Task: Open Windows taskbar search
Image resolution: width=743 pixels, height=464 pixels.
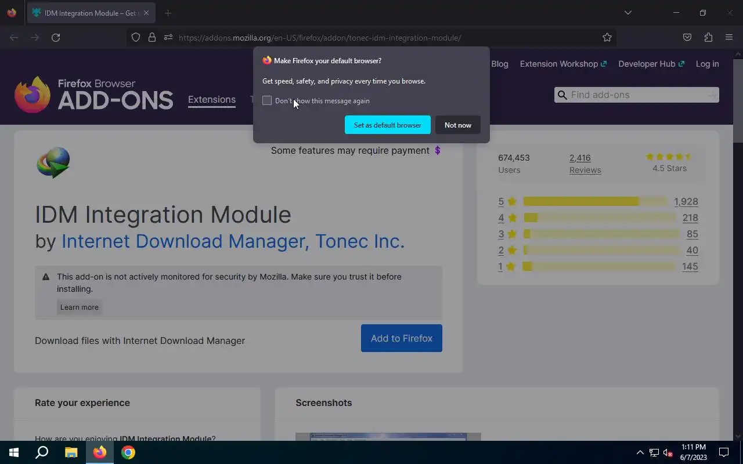Action: 42,452
